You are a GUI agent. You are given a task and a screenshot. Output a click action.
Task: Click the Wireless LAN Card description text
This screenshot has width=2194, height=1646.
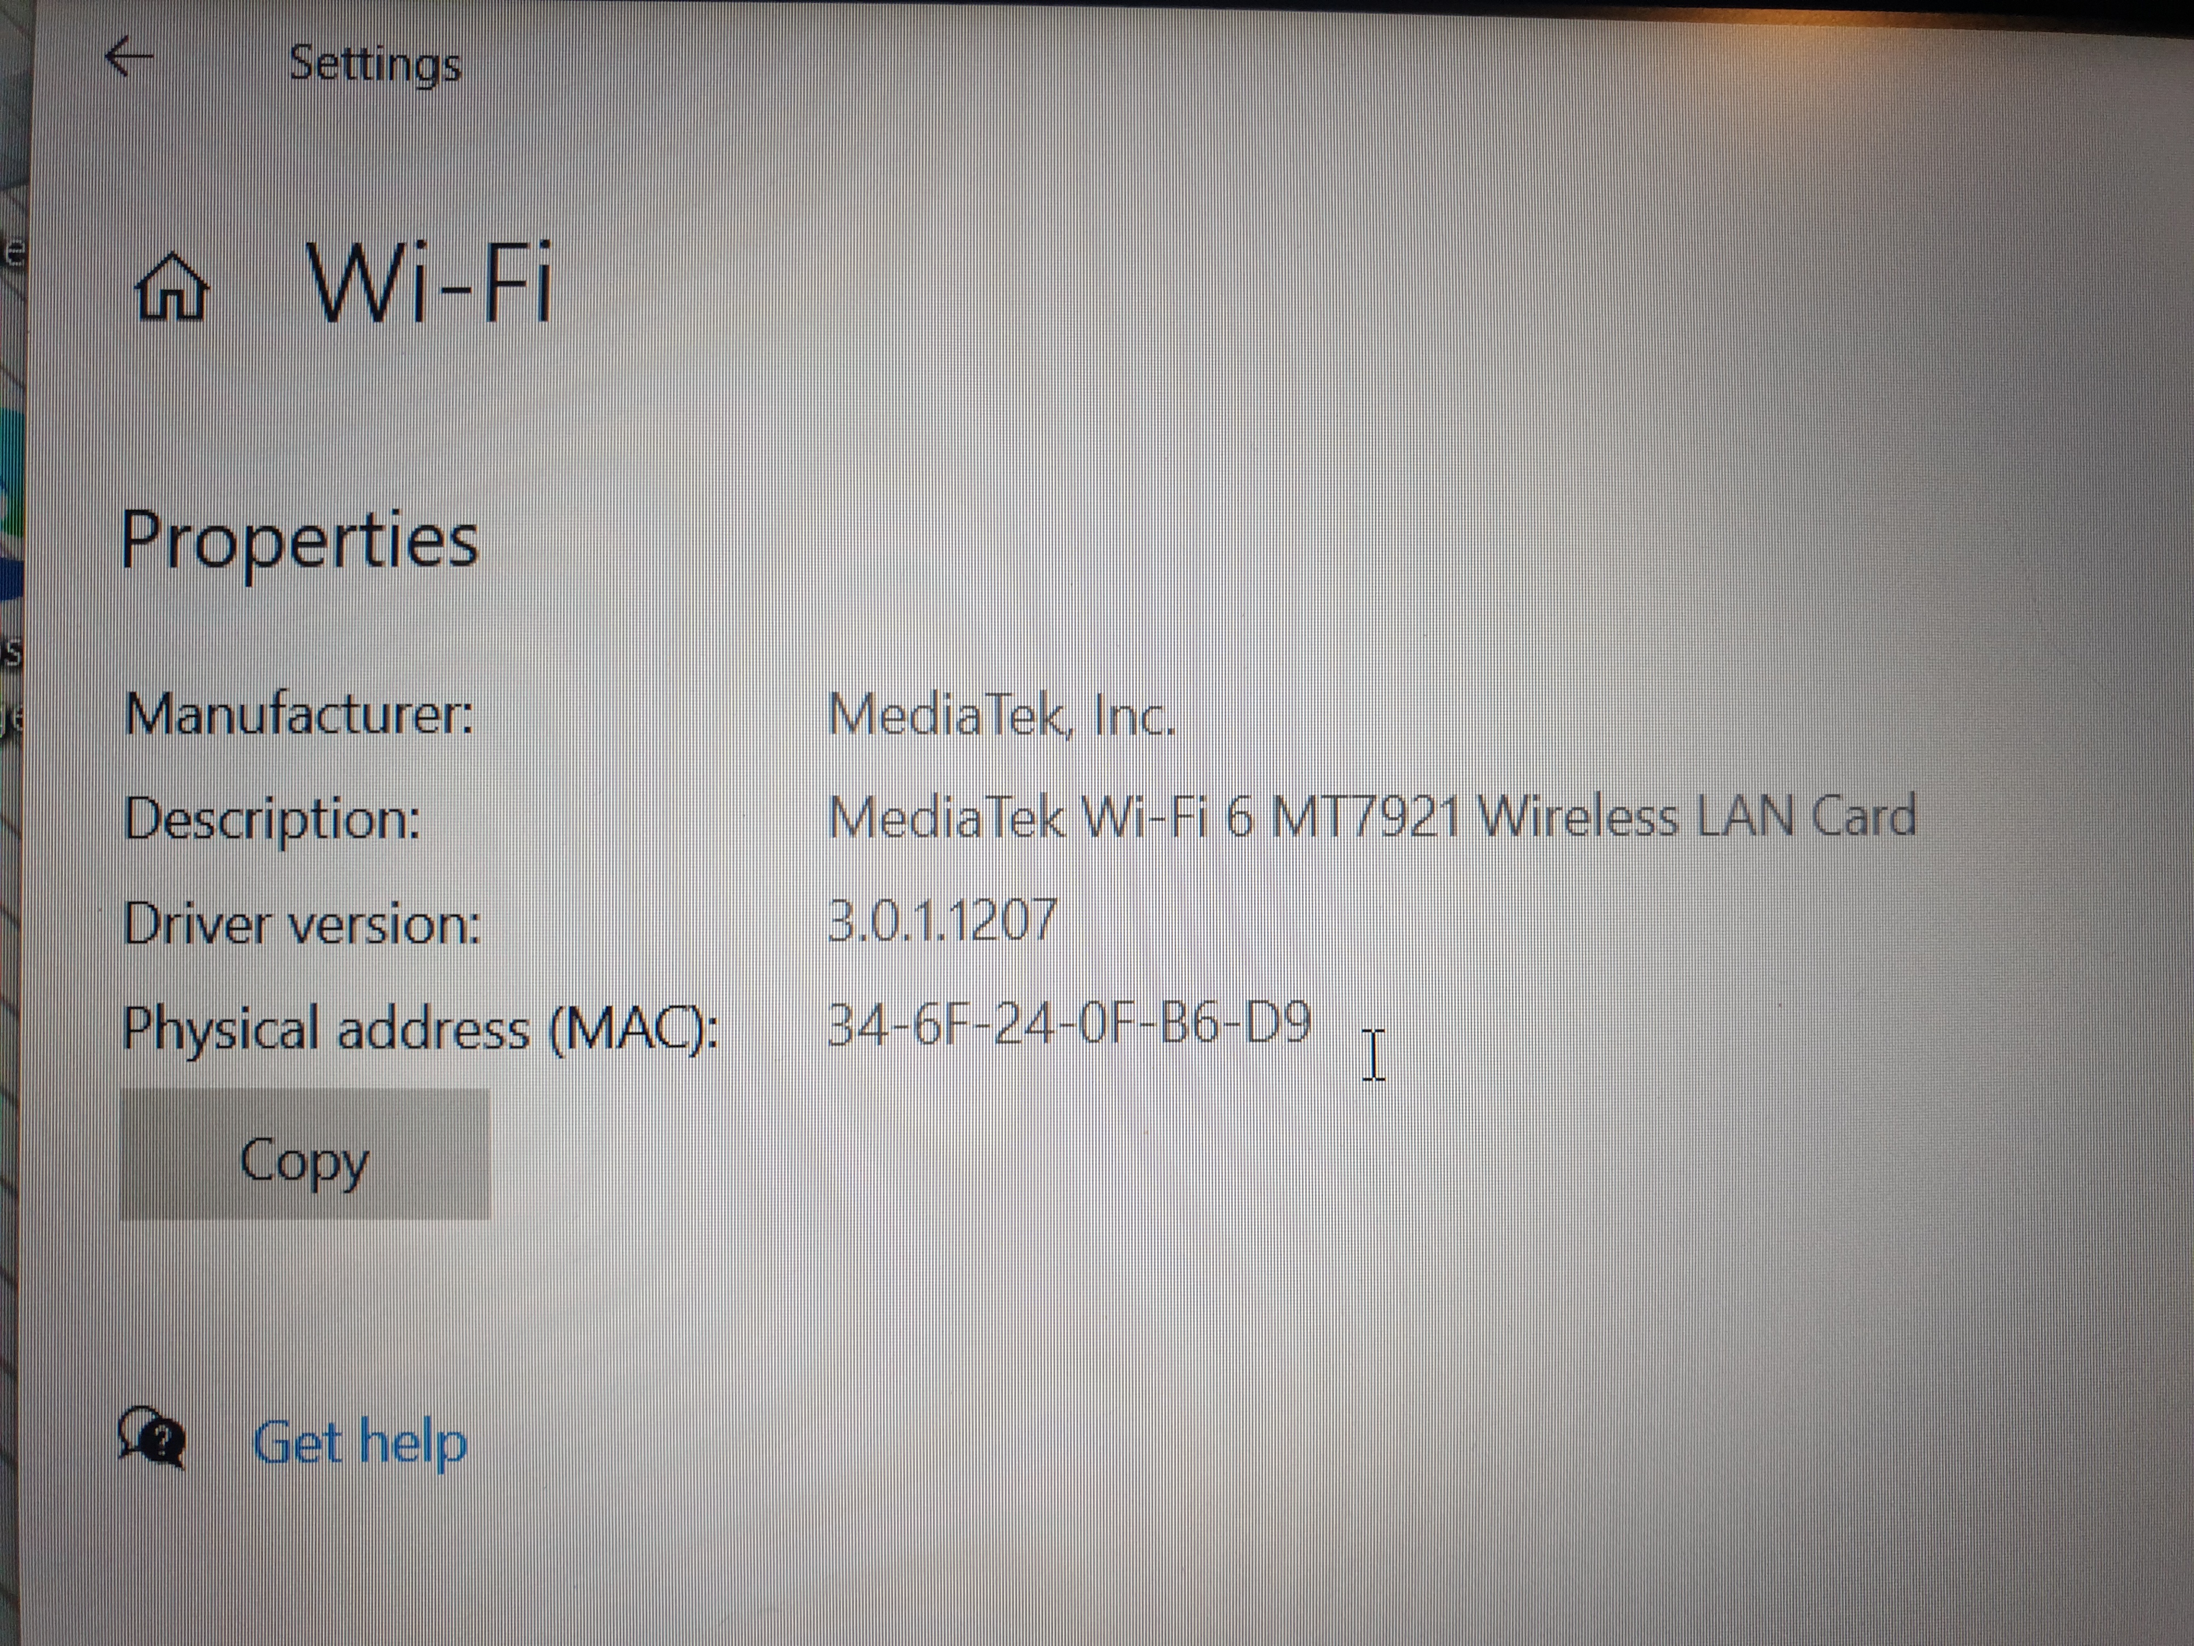coord(1696,816)
